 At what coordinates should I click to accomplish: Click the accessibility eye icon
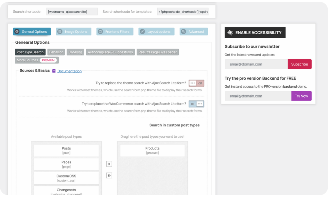(x=230, y=32)
